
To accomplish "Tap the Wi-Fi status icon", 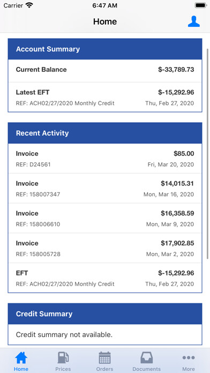I will (x=29, y=5).
